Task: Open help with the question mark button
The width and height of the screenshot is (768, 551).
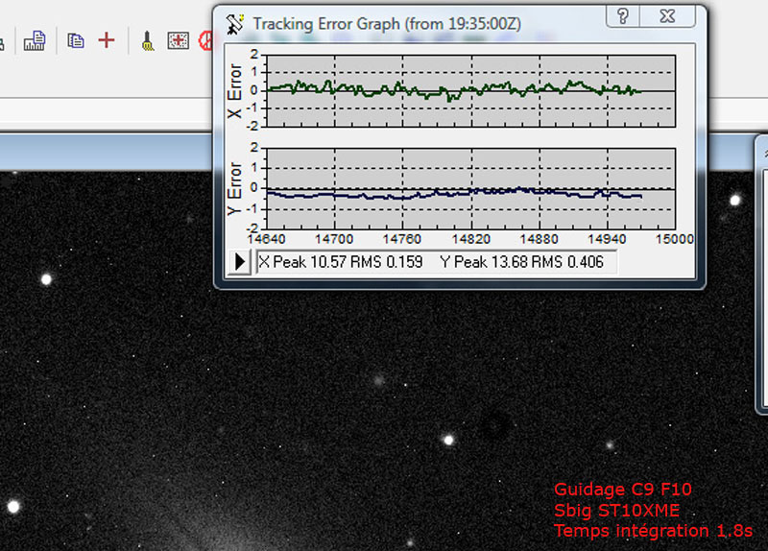Action: 622,16
